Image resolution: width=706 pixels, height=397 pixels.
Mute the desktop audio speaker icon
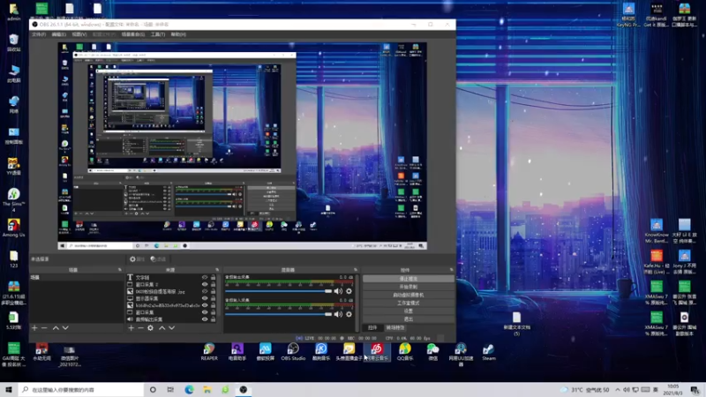coord(338,290)
